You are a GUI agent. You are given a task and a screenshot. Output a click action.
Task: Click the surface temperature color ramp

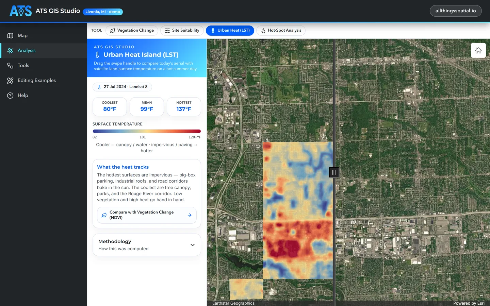point(147,131)
